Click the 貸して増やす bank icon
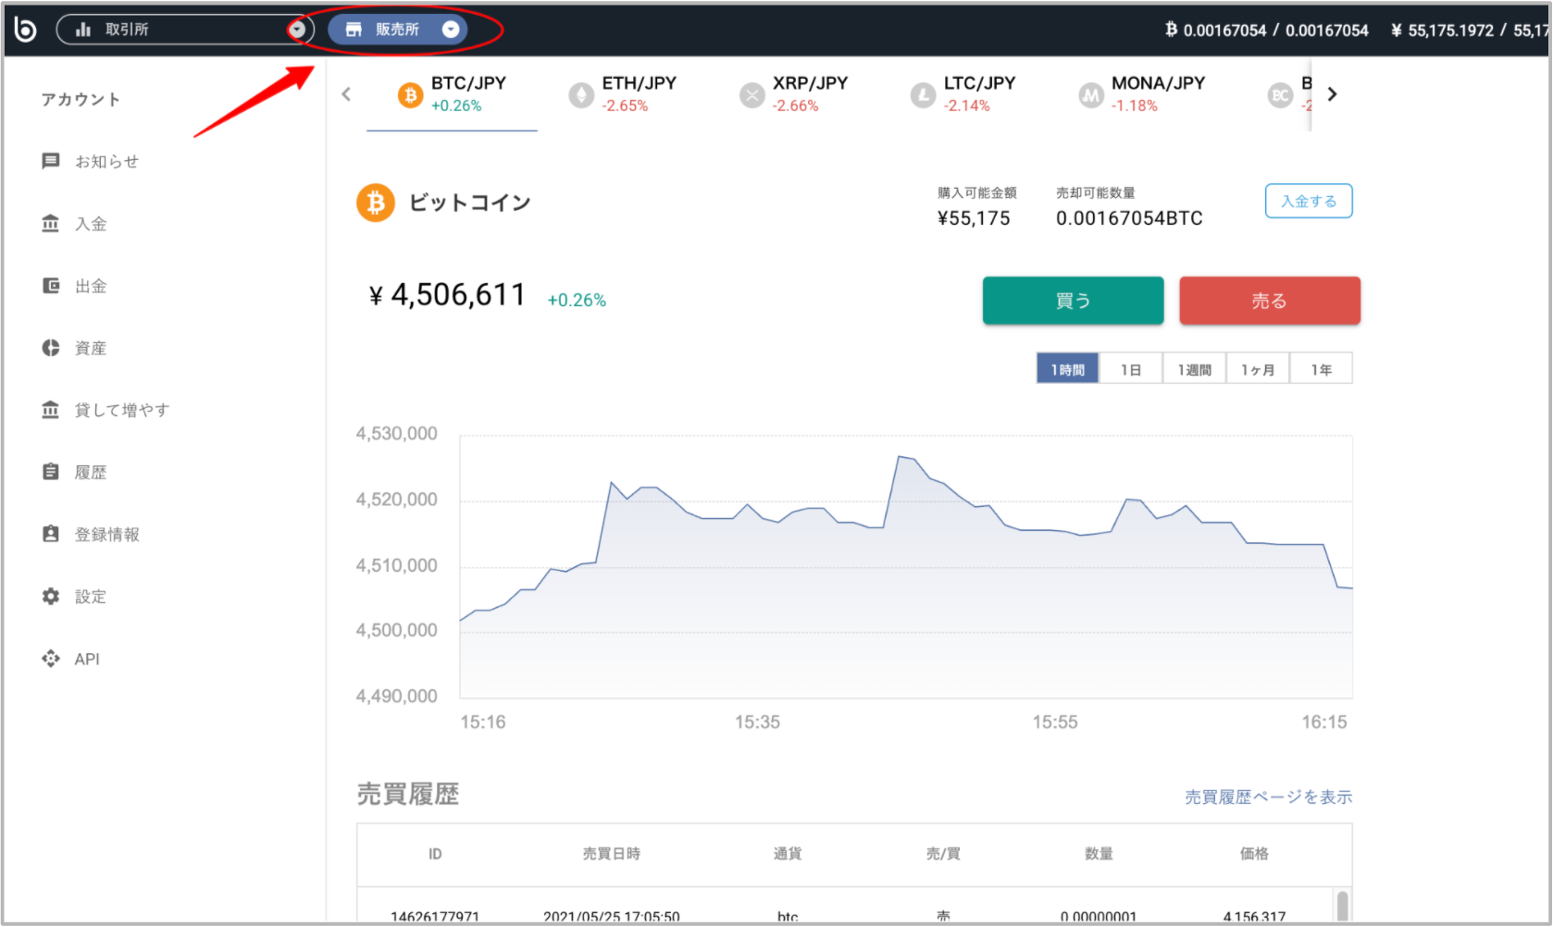This screenshot has height=927, width=1553. (x=51, y=410)
